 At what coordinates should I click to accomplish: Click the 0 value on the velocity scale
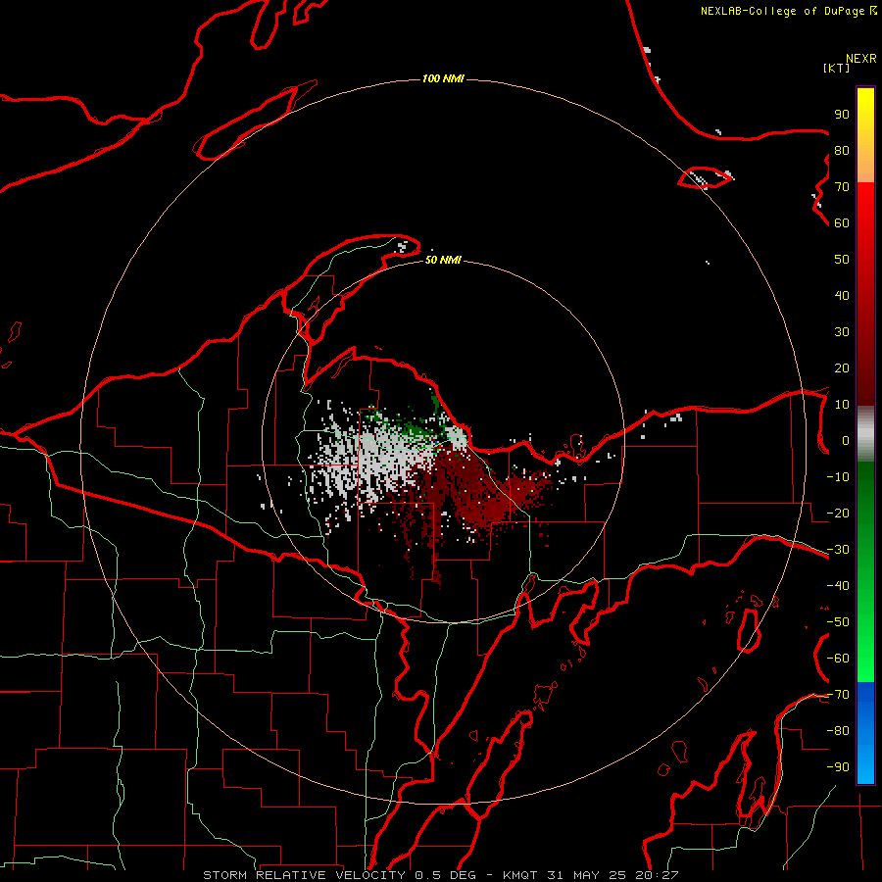tap(846, 441)
